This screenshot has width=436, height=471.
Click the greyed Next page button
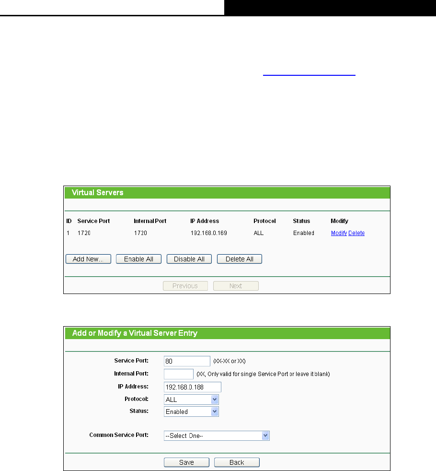coord(236,286)
